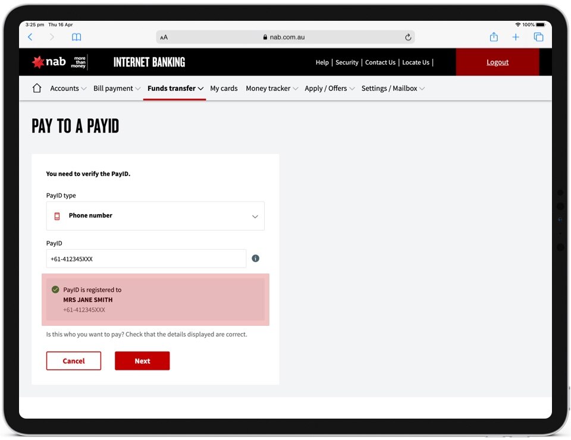The height and width of the screenshot is (440, 571).
Task: Click the home icon in navigation bar
Action: [37, 88]
